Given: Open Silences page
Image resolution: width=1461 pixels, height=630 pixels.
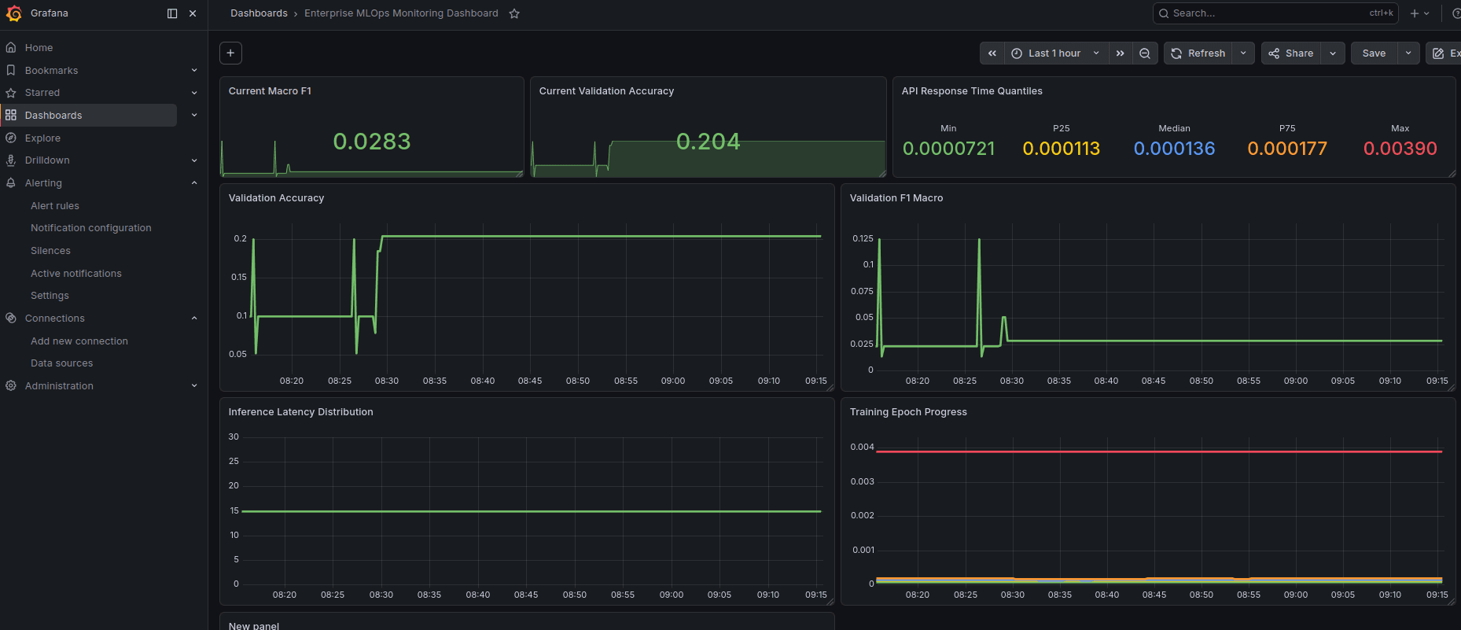Looking at the screenshot, I should (50, 251).
